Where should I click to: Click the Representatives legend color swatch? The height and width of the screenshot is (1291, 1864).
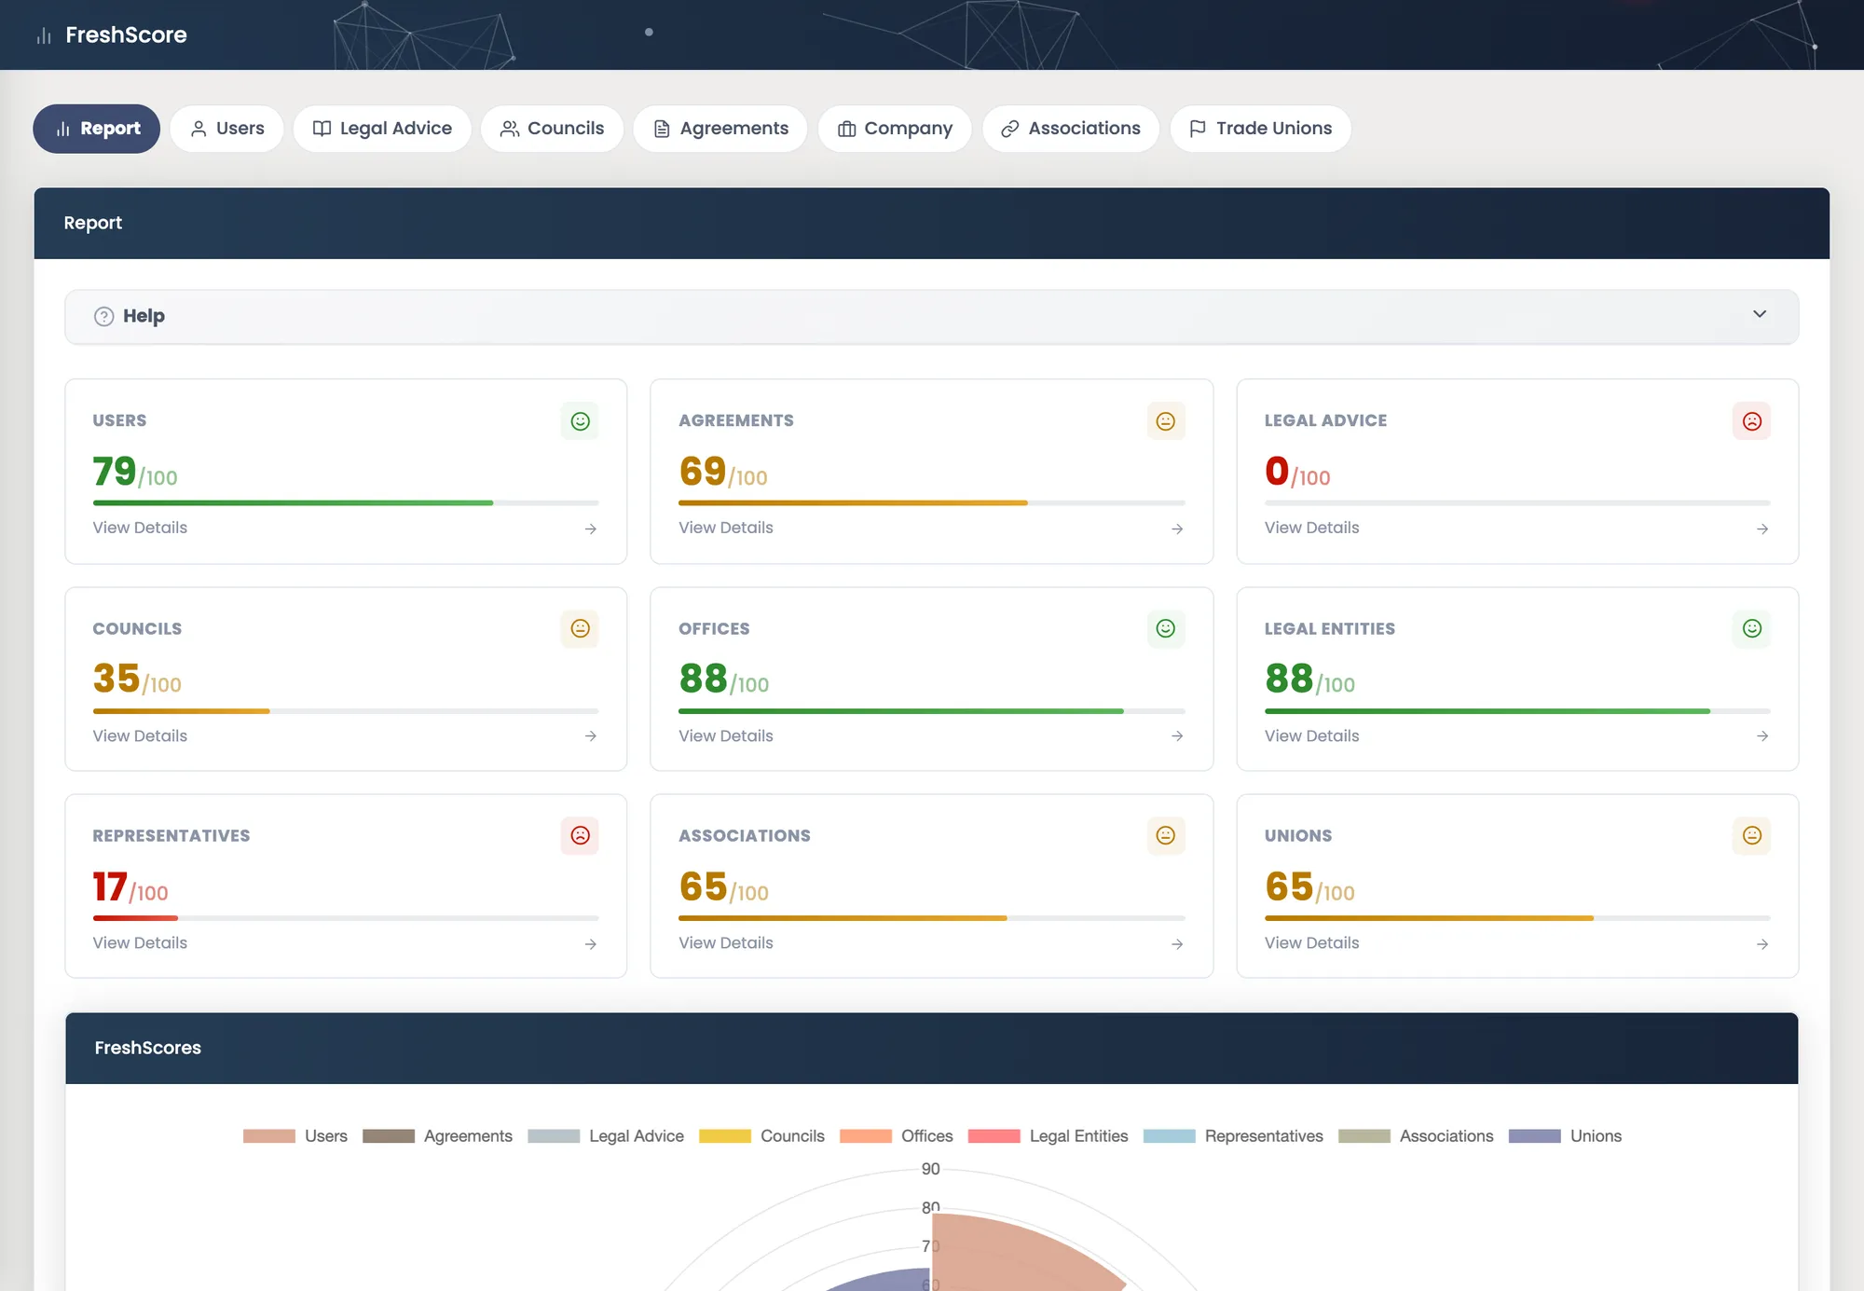click(1169, 1136)
